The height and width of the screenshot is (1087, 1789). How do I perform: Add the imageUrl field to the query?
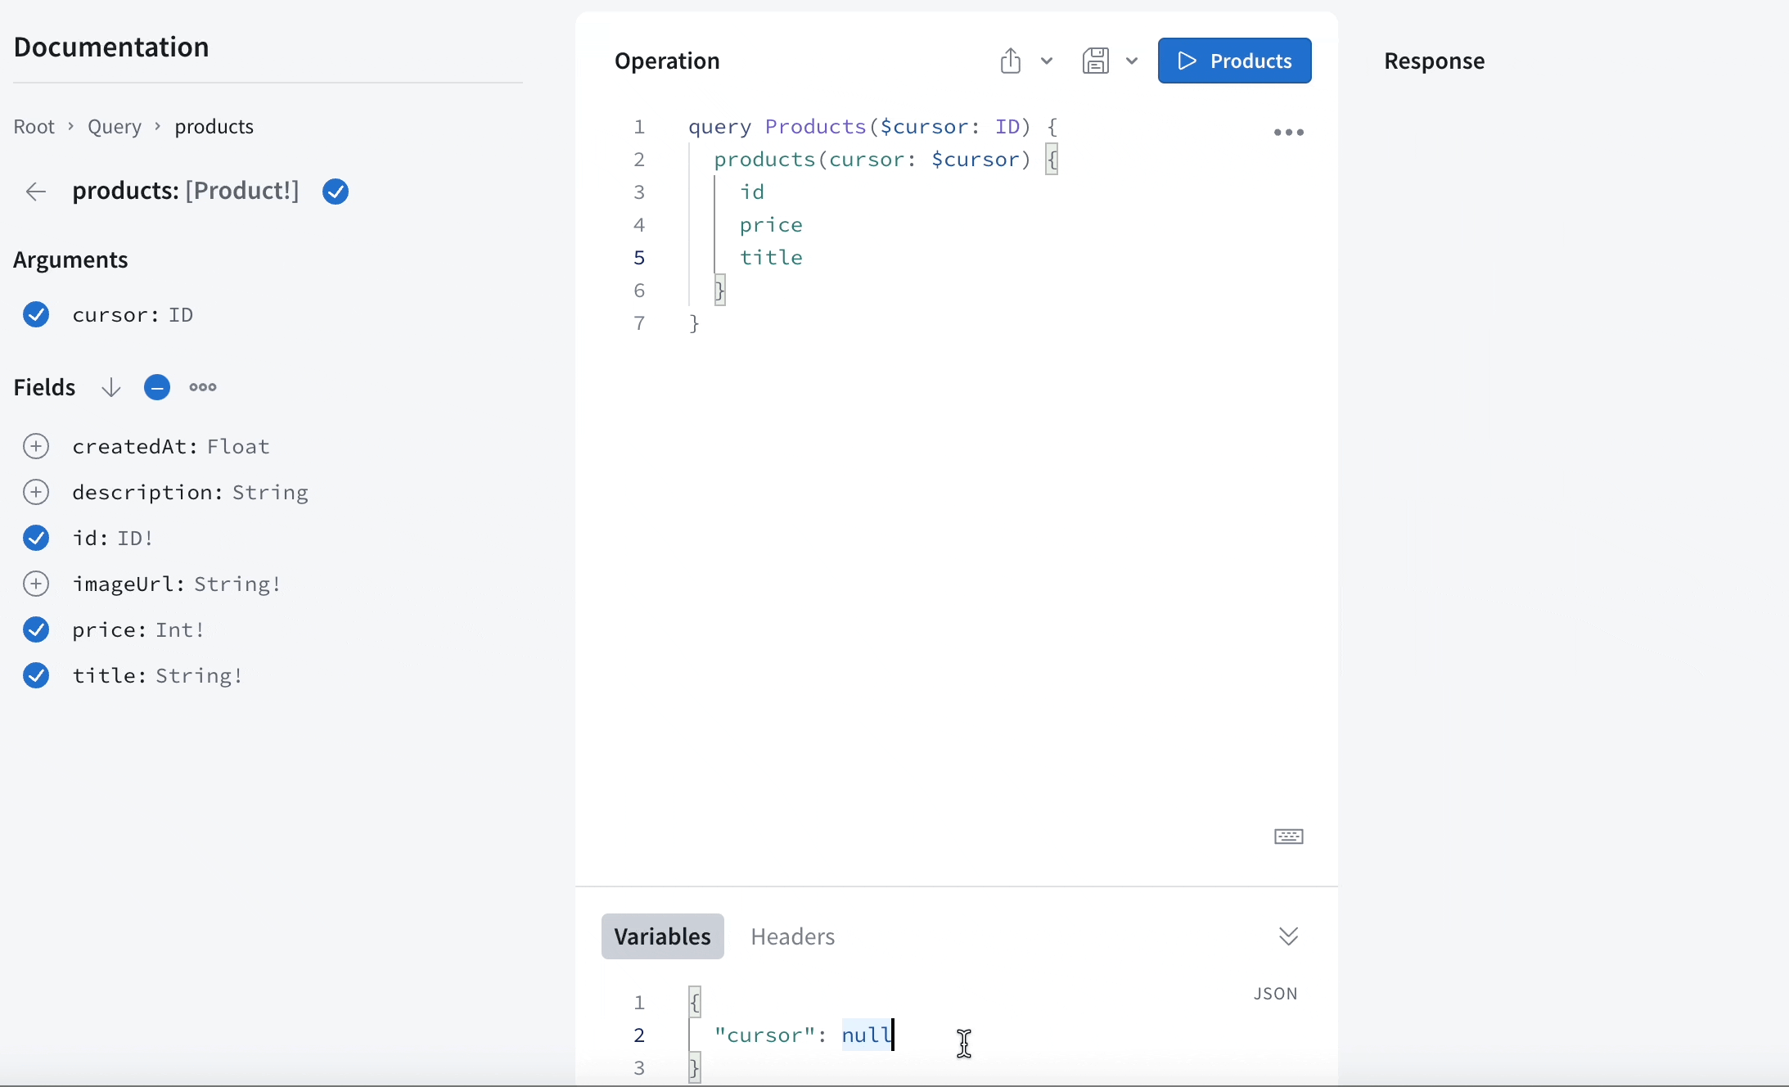[x=36, y=584]
